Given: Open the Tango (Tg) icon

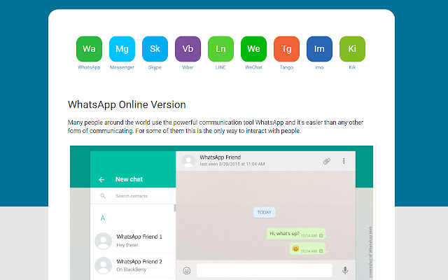Looking at the screenshot, I should click(286, 49).
